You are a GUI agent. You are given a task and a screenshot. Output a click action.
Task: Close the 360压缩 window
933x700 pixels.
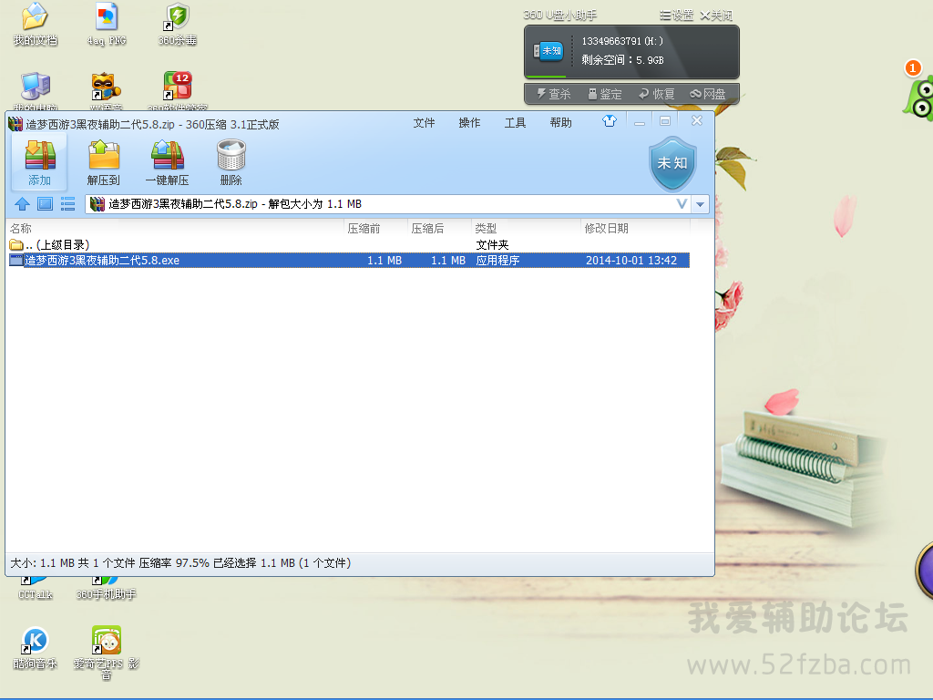pos(697,121)
